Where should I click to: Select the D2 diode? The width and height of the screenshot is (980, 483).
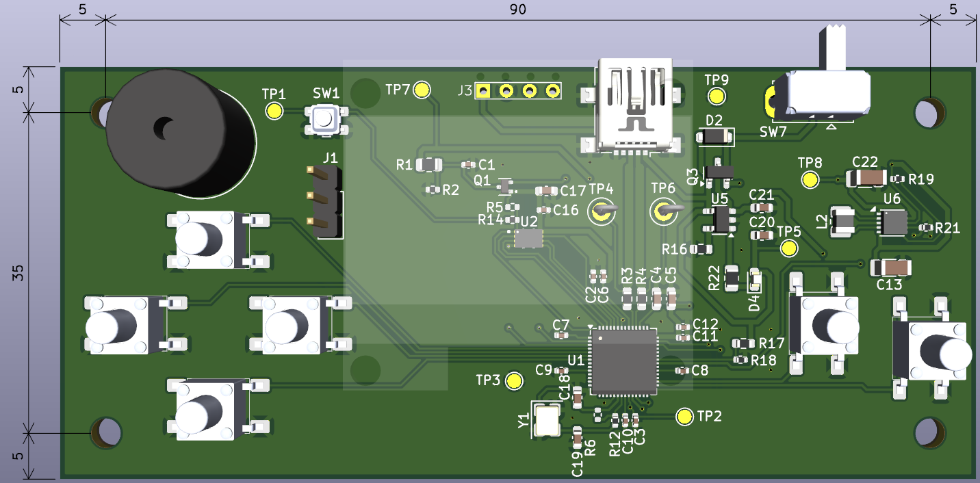click(x=714, y=137)
